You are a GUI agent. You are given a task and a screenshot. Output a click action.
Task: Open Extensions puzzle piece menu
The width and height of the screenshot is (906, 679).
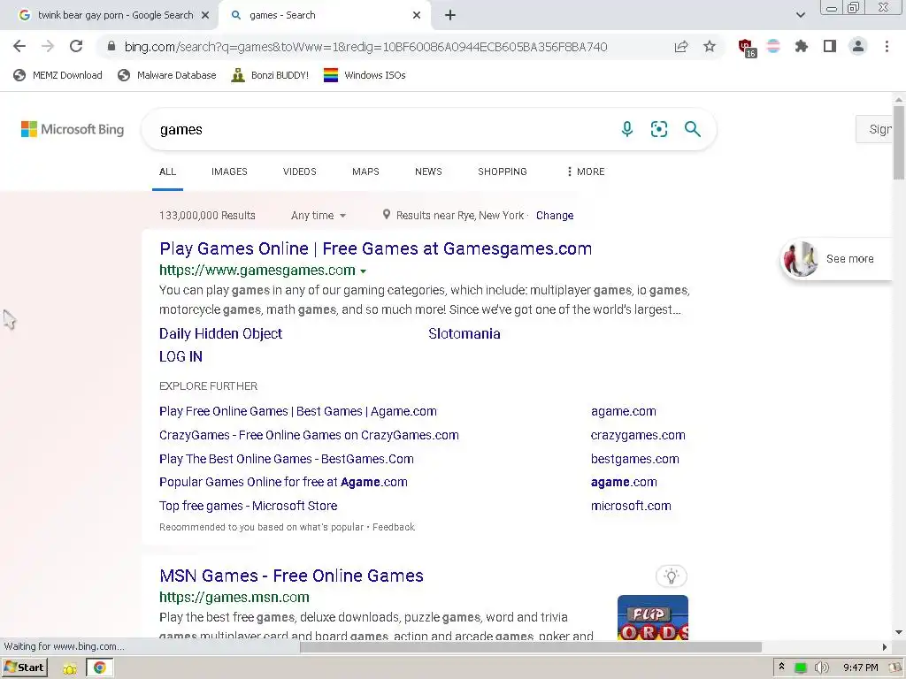801,46
